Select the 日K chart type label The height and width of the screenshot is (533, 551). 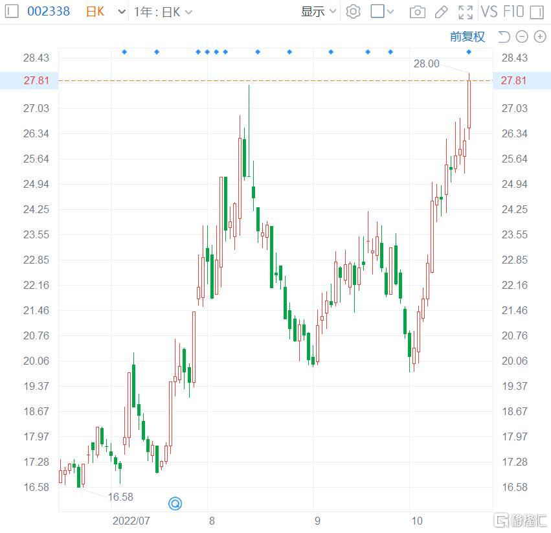point(95,12)
